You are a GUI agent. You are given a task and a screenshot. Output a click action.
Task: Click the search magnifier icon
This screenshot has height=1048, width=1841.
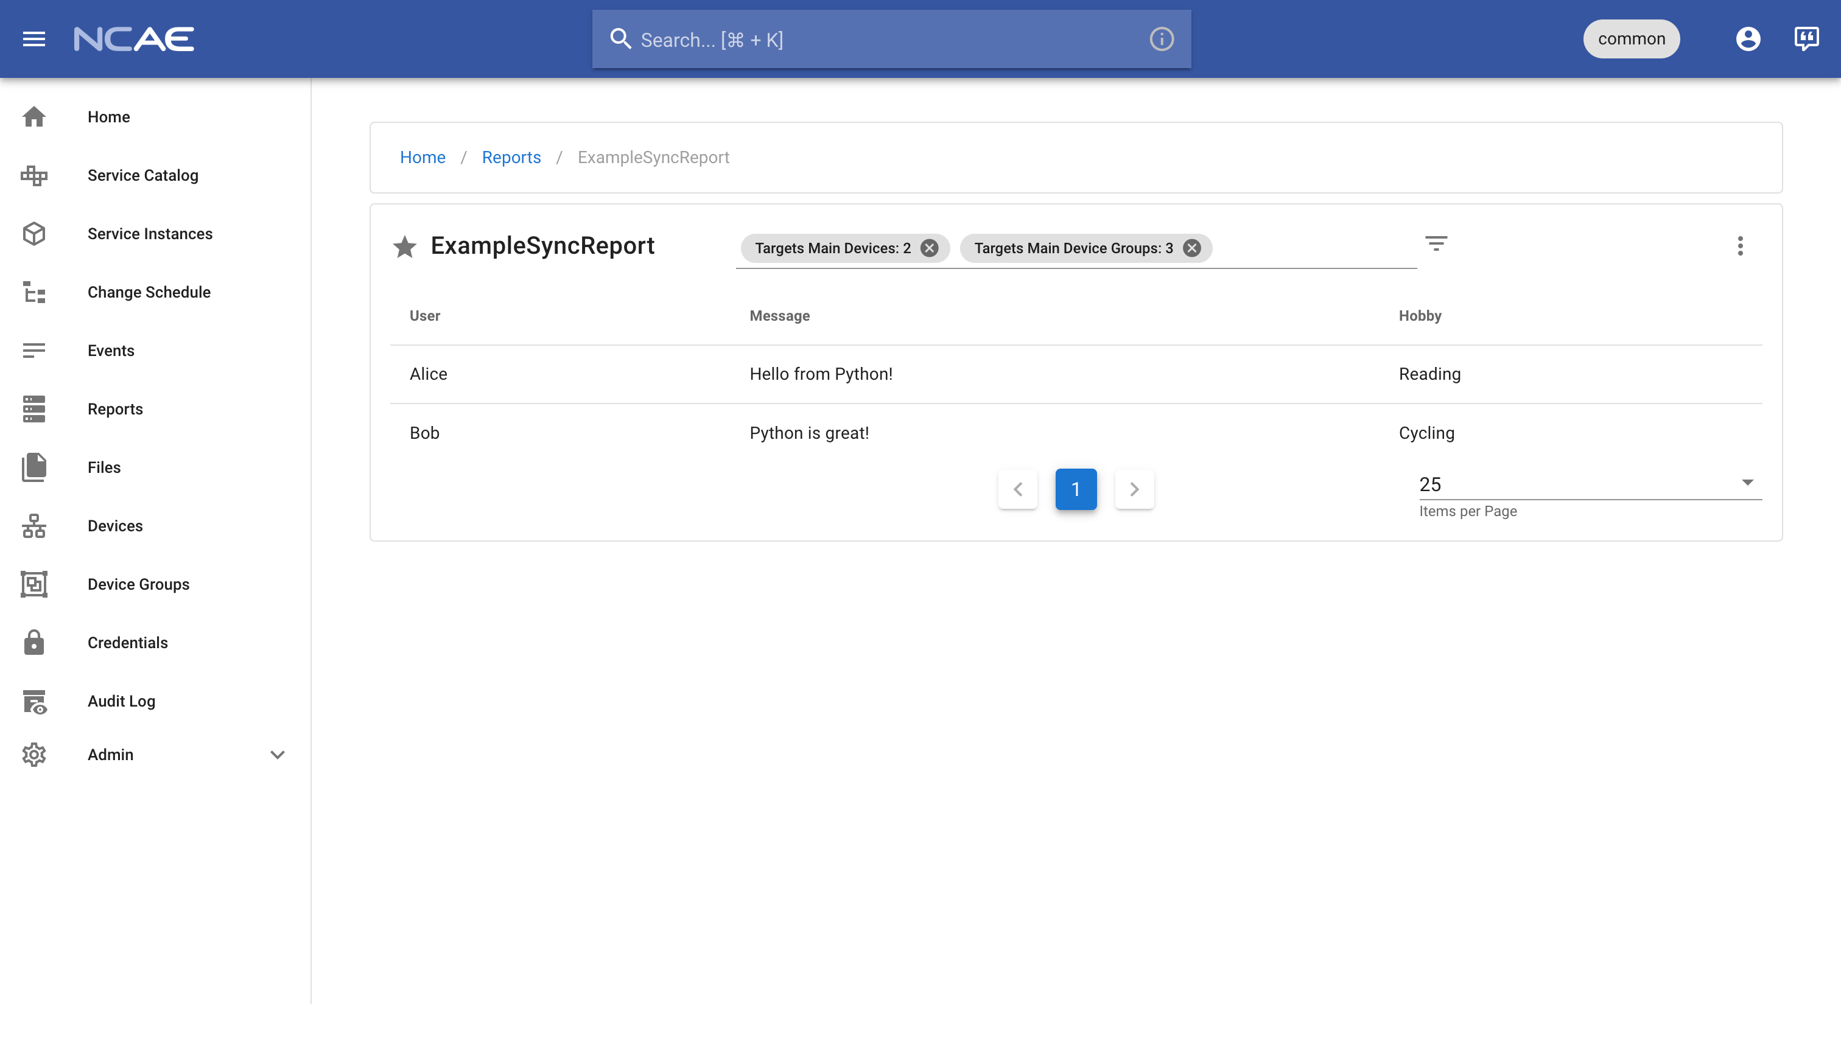(620, 39)
